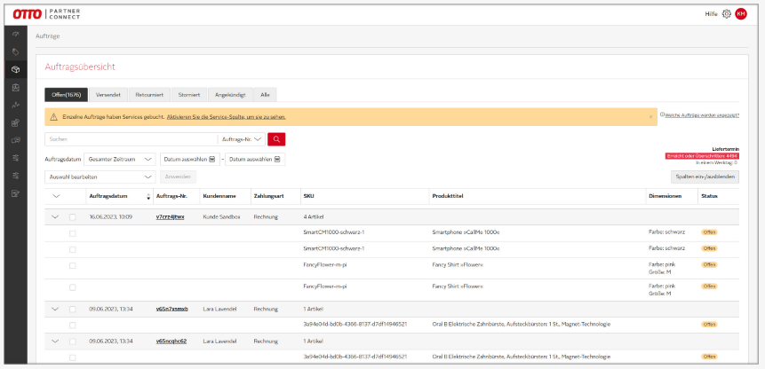This screenshot has width=765, height=369.
Task: Toggle all rows via header chevron
Action: tap(56, 196)
